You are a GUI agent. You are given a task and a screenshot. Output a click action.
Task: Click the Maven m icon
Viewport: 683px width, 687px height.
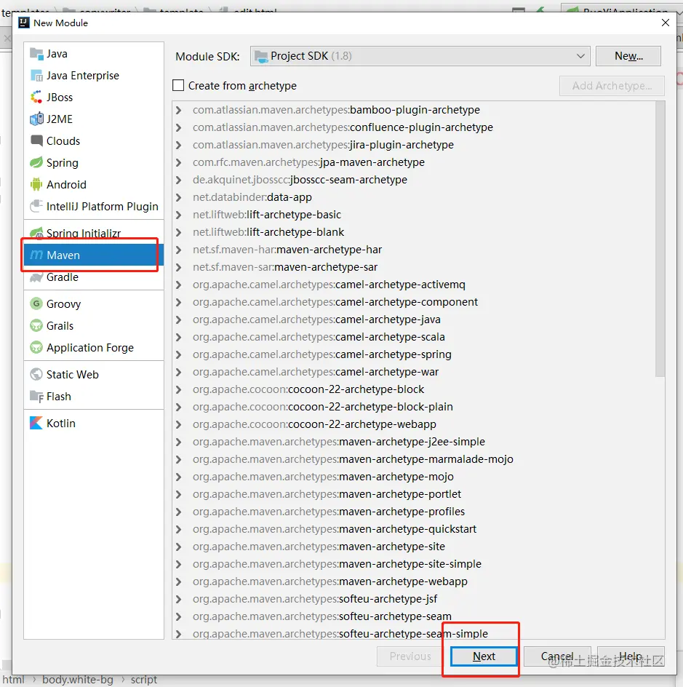coord(36,255)
